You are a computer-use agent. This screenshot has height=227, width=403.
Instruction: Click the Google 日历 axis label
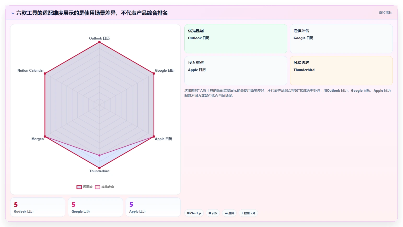pos(165,71)
